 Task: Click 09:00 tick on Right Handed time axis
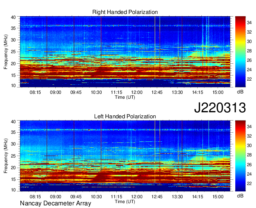click(55, 92)
